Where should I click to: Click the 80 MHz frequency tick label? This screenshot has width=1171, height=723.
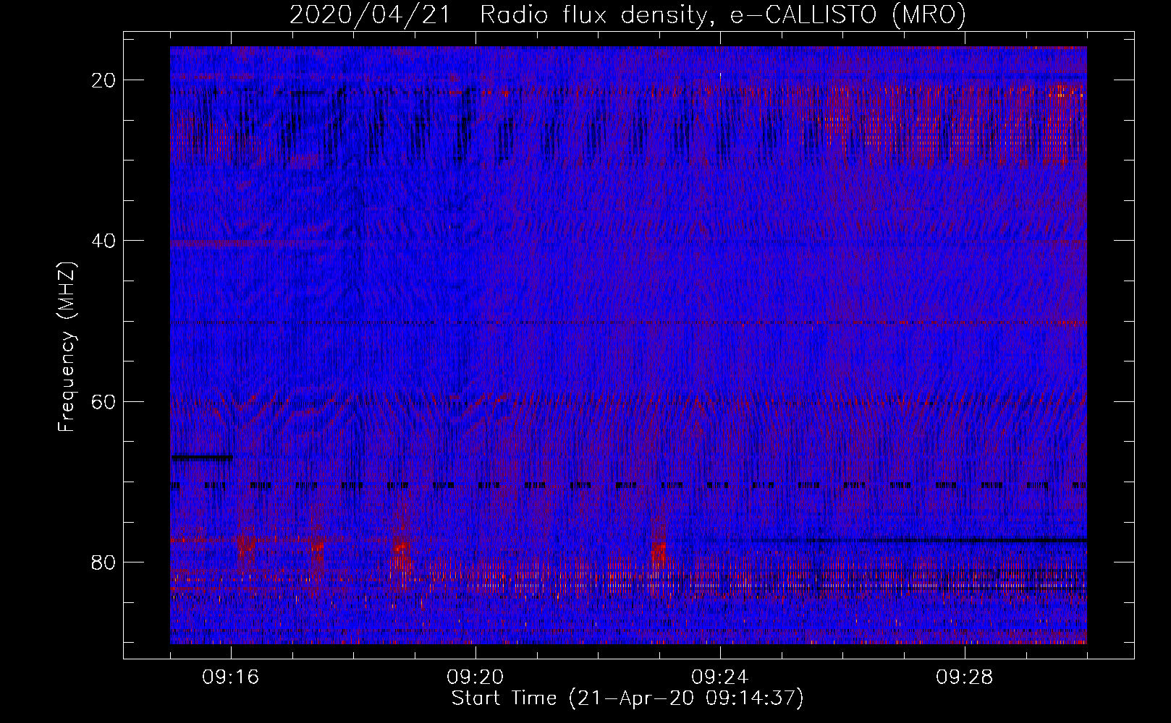click(104, 562)
